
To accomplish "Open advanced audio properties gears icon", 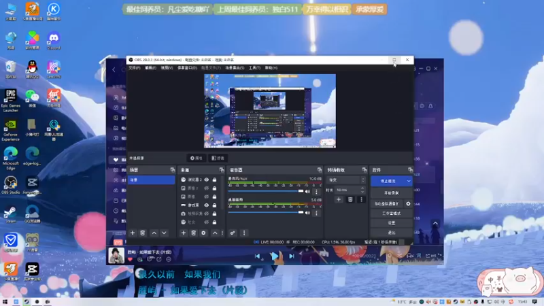I will click(x=233, y=233).
